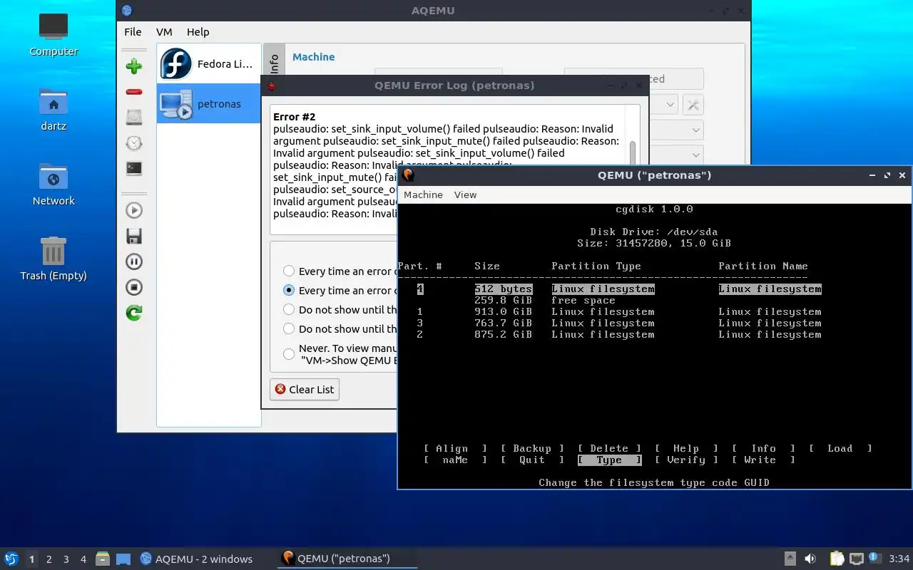Viewport: 913px width, 570px height.
Task: Click the Error #2 log text area
Action: pos(448,170)
